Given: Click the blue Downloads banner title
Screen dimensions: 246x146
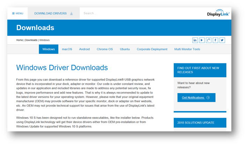Looking at the screenshot, I should [35, 28].
